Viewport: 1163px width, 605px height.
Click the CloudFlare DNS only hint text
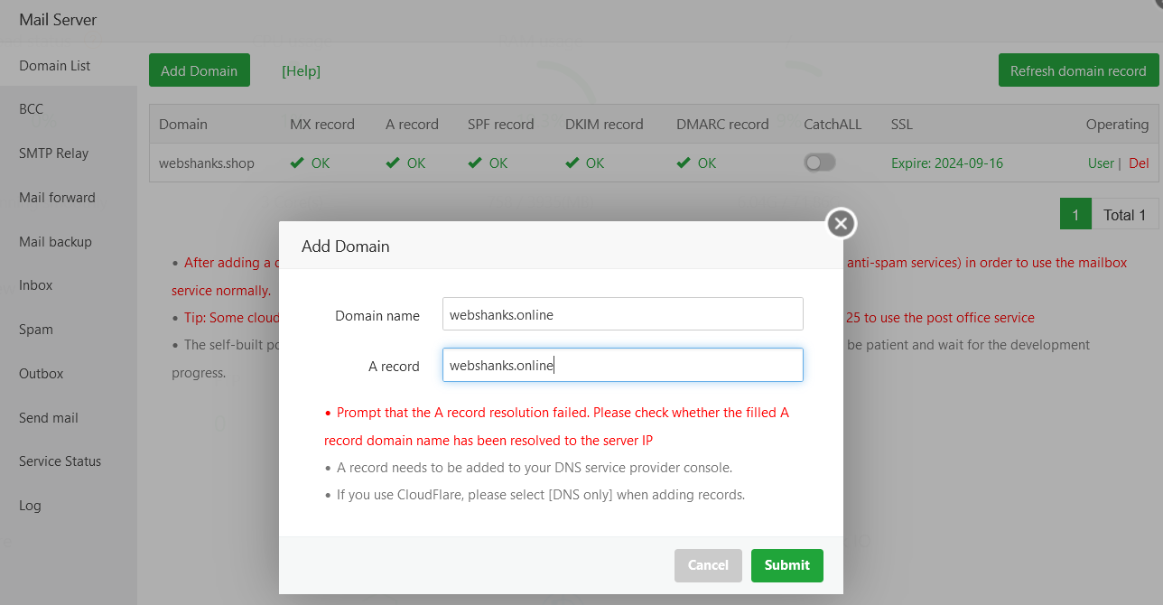[x=541, y=495]
